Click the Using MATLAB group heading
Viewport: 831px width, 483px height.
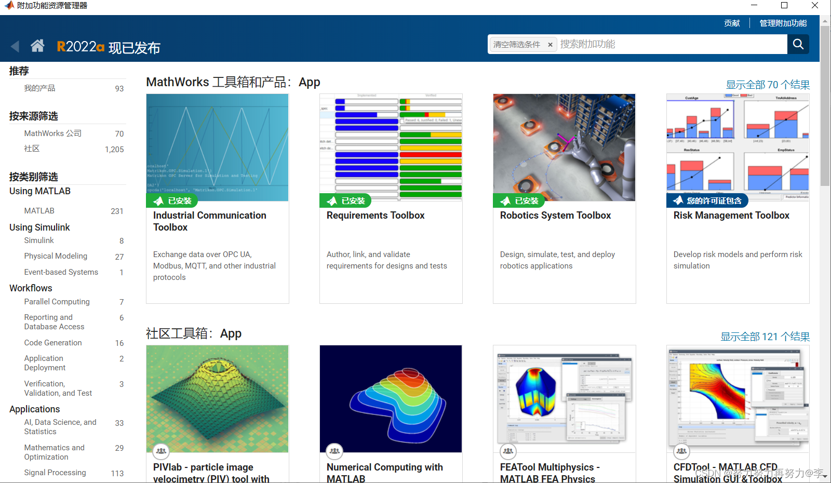pyautogui.click(x=40, y=191)
